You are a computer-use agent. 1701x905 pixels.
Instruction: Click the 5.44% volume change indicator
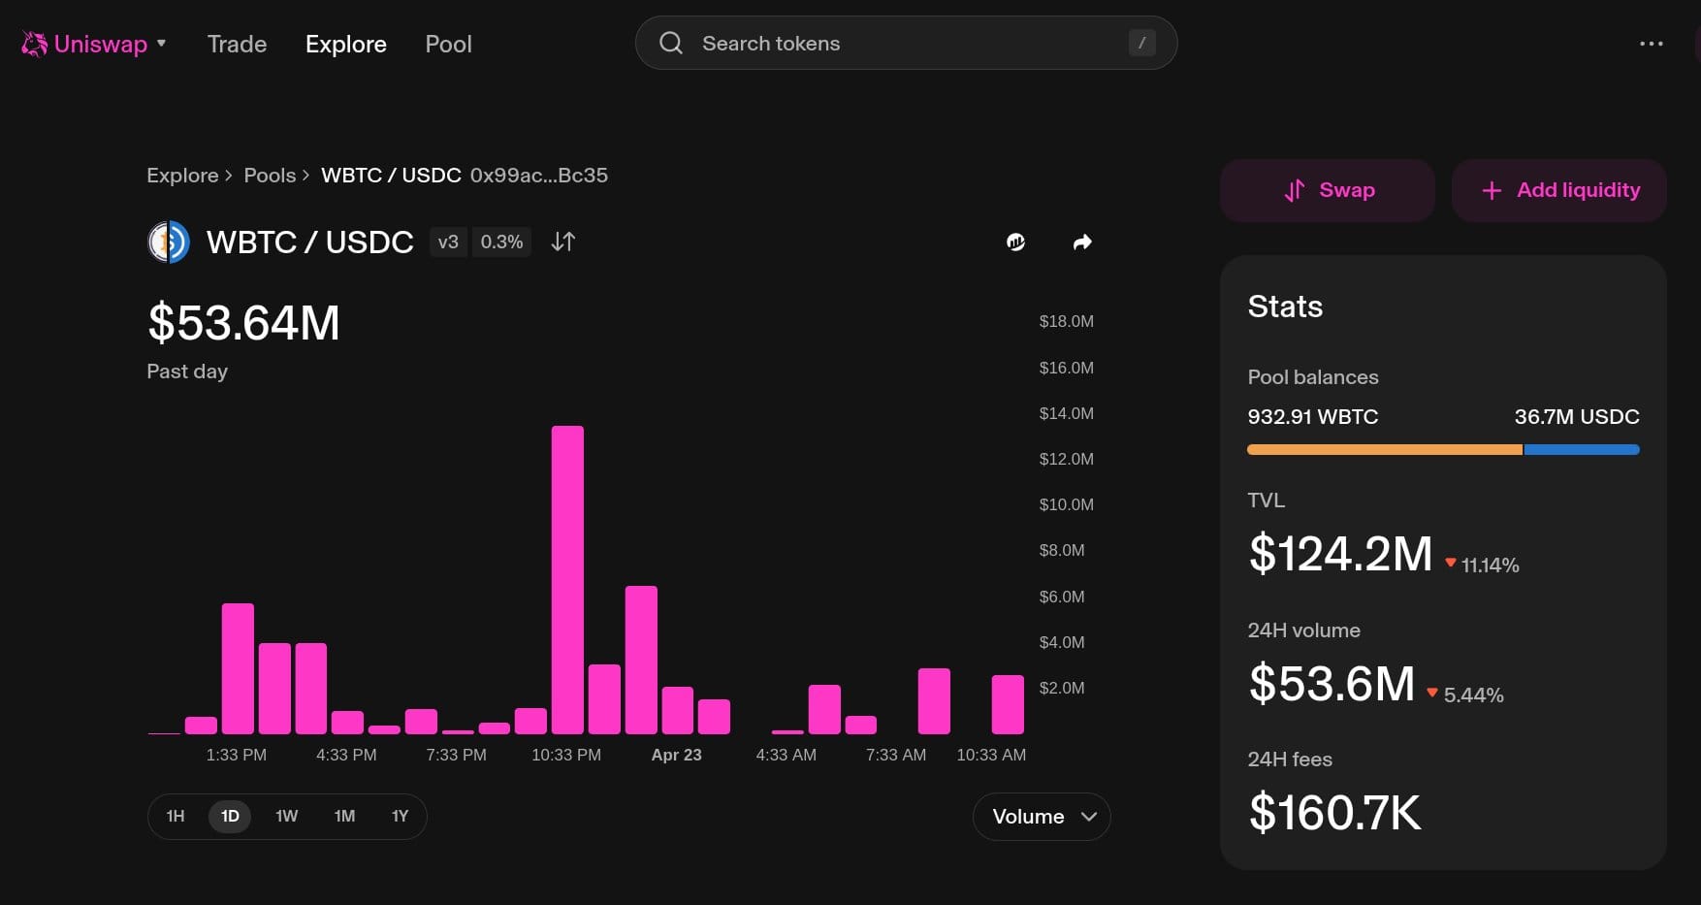point(1464,695)
